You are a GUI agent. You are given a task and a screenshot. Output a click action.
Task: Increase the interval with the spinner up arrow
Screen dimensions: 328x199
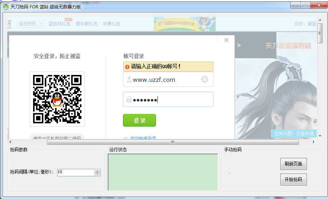click(x=97, y=171)
